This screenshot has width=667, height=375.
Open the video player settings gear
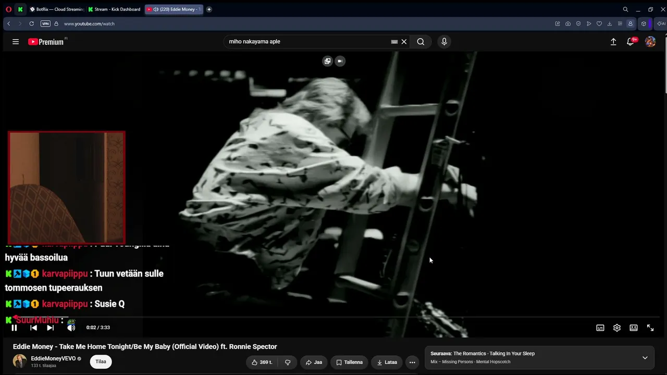click(x=617, y=328)
